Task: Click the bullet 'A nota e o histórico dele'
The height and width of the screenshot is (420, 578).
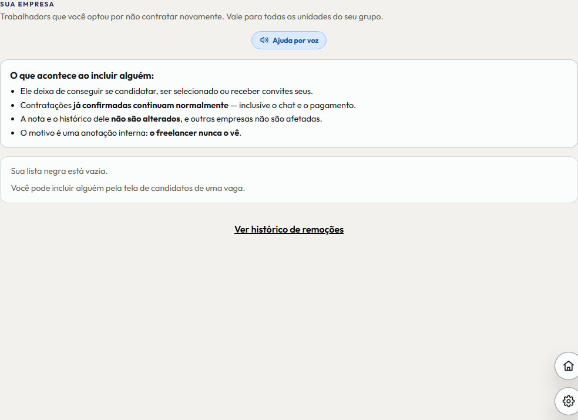Action: tap(171, 119)
